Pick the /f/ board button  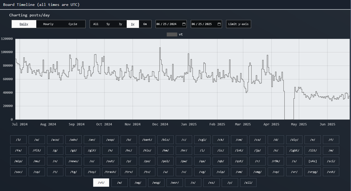coord(331,140)
